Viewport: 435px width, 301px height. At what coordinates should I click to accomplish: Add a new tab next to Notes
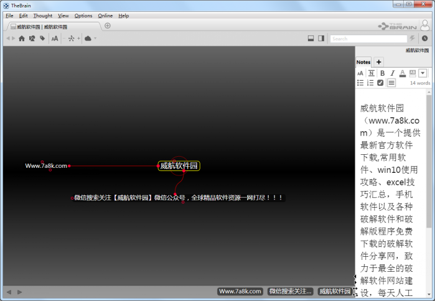point(379,62)
